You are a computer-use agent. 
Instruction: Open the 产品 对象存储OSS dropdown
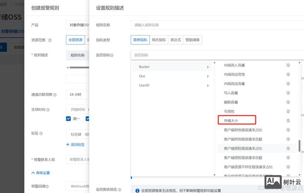[78, 25]
